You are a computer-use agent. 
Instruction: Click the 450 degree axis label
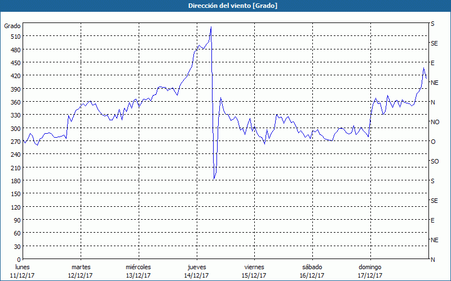(16, 63)
